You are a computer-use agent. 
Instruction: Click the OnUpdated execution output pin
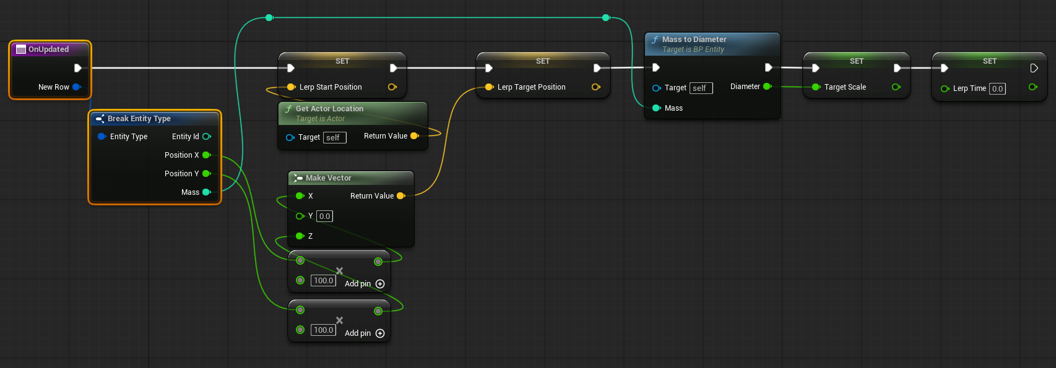(78, 68)
